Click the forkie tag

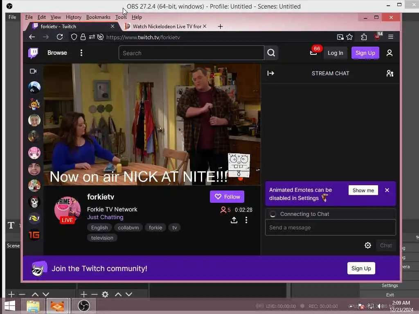(x=155, y=227)
